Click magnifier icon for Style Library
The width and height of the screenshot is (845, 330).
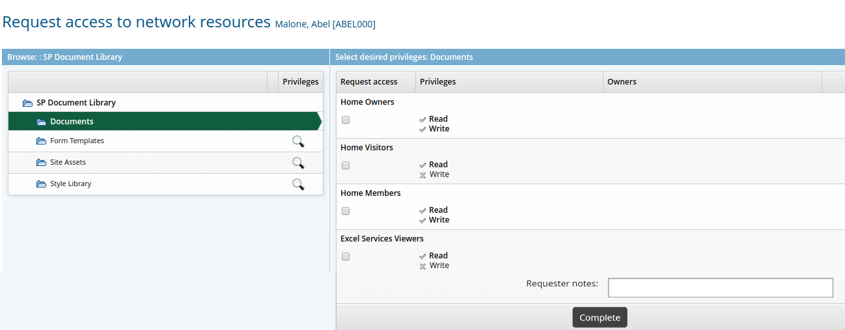pos(298,184)
